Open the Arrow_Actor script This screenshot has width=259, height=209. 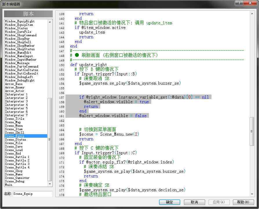click(x=14, y=91)
